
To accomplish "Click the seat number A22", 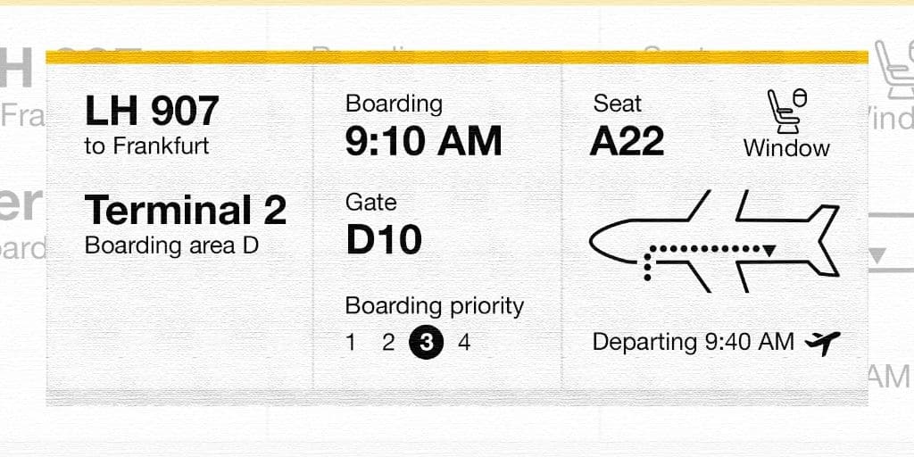I will click(627, 141).
